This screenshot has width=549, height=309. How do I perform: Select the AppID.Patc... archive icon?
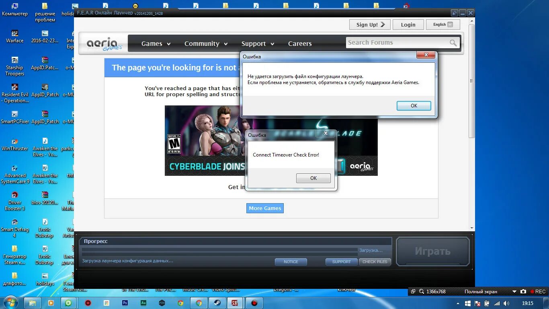tap(45, 63)
